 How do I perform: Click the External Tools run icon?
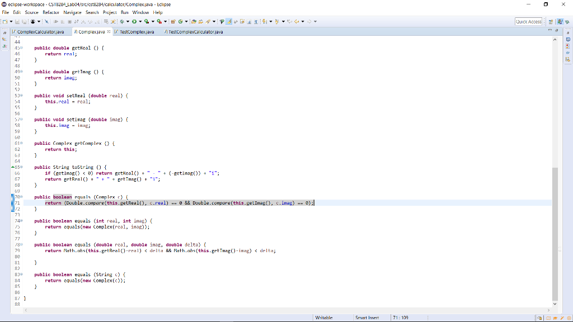(159, 22)
